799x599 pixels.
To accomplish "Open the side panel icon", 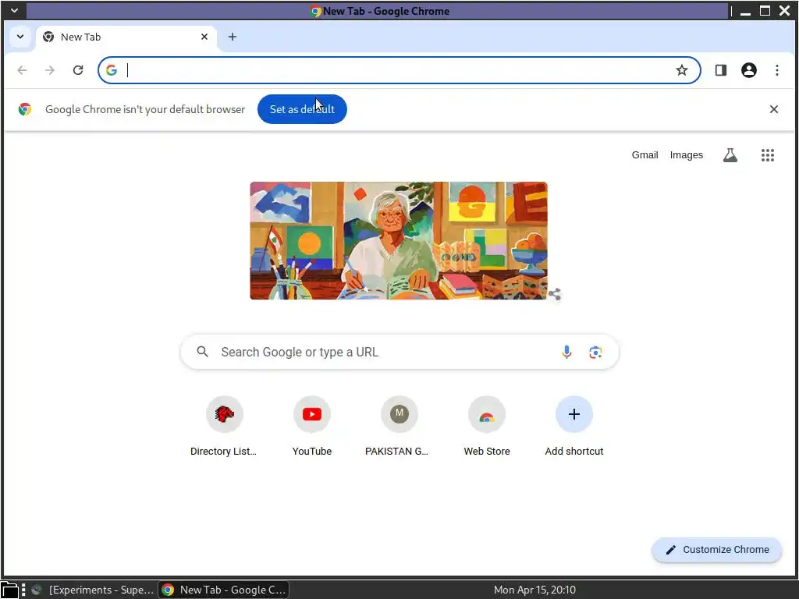I will click(x=720, y=70).
